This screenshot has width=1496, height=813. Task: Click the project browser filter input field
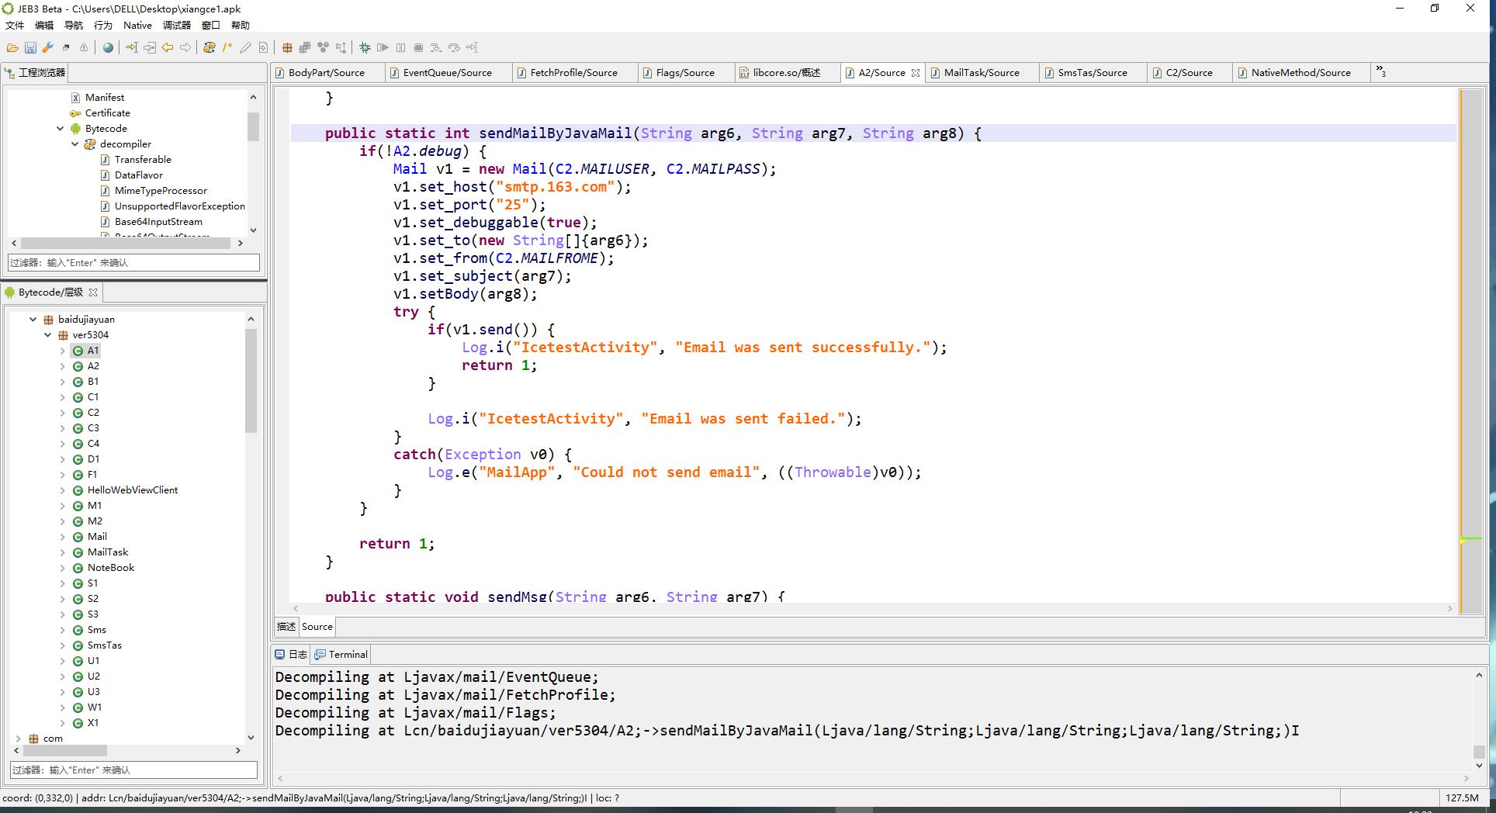click(133, 262)
